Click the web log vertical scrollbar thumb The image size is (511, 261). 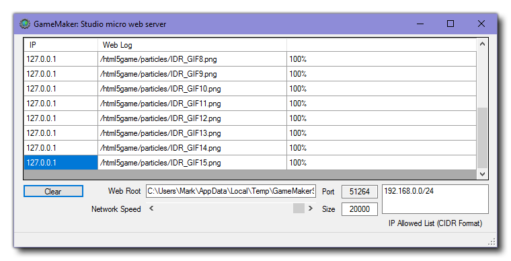click(482, 138)
